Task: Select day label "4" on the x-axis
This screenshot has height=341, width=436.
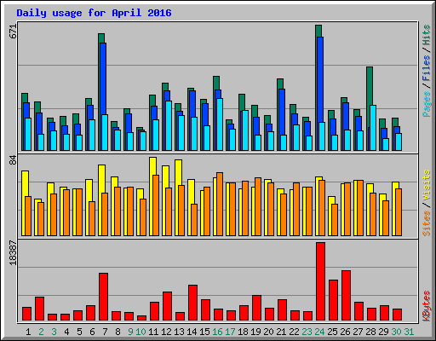Action: [66, 332]
